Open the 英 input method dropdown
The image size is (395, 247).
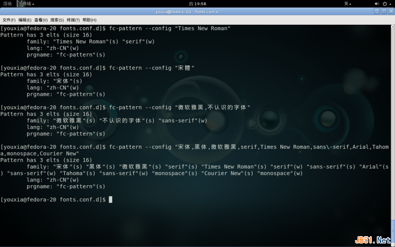(348, 4)
